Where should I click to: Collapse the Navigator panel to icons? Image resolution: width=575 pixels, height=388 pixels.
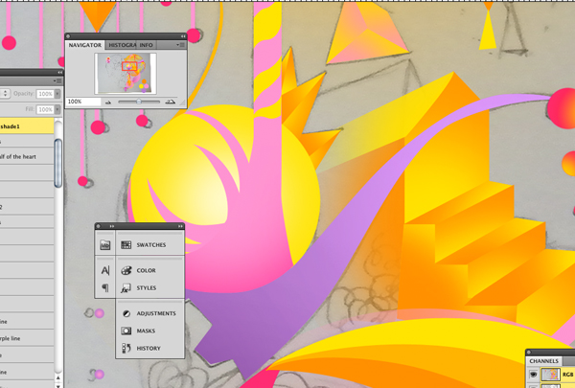(x=183, y=36)
